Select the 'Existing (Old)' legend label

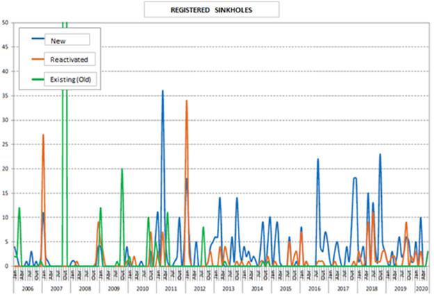pyautogui.click(x=70, y=80)
